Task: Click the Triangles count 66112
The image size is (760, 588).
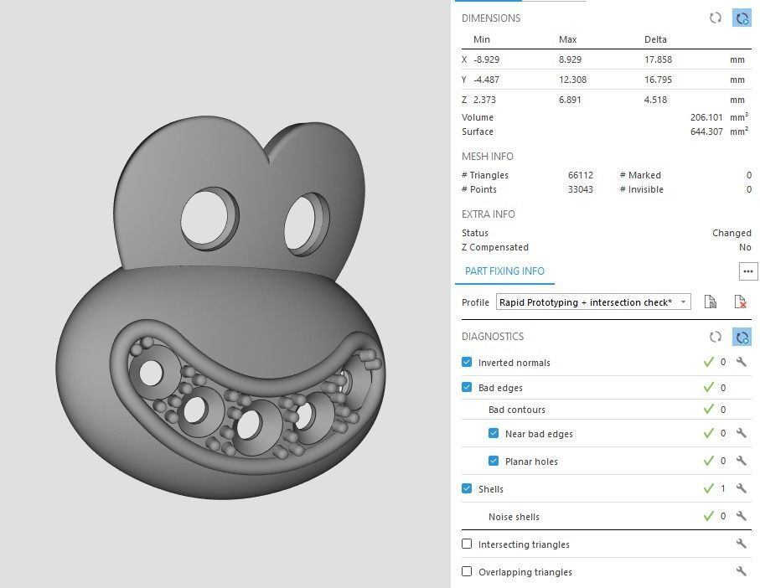Action: [580, 175]
